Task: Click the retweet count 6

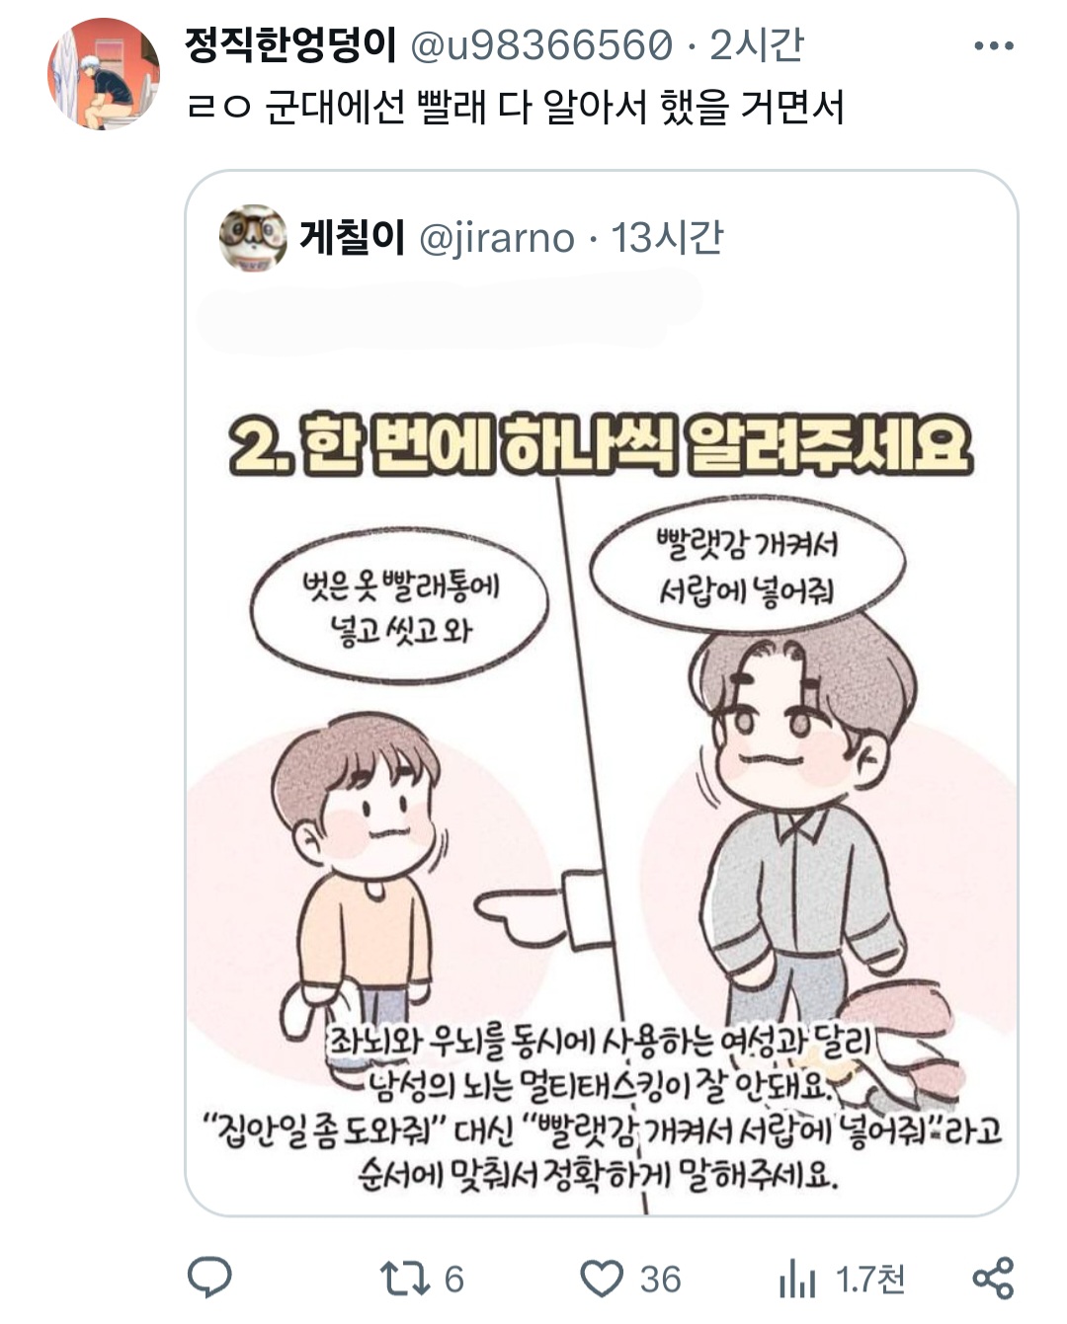Action: coord(453,1280)
